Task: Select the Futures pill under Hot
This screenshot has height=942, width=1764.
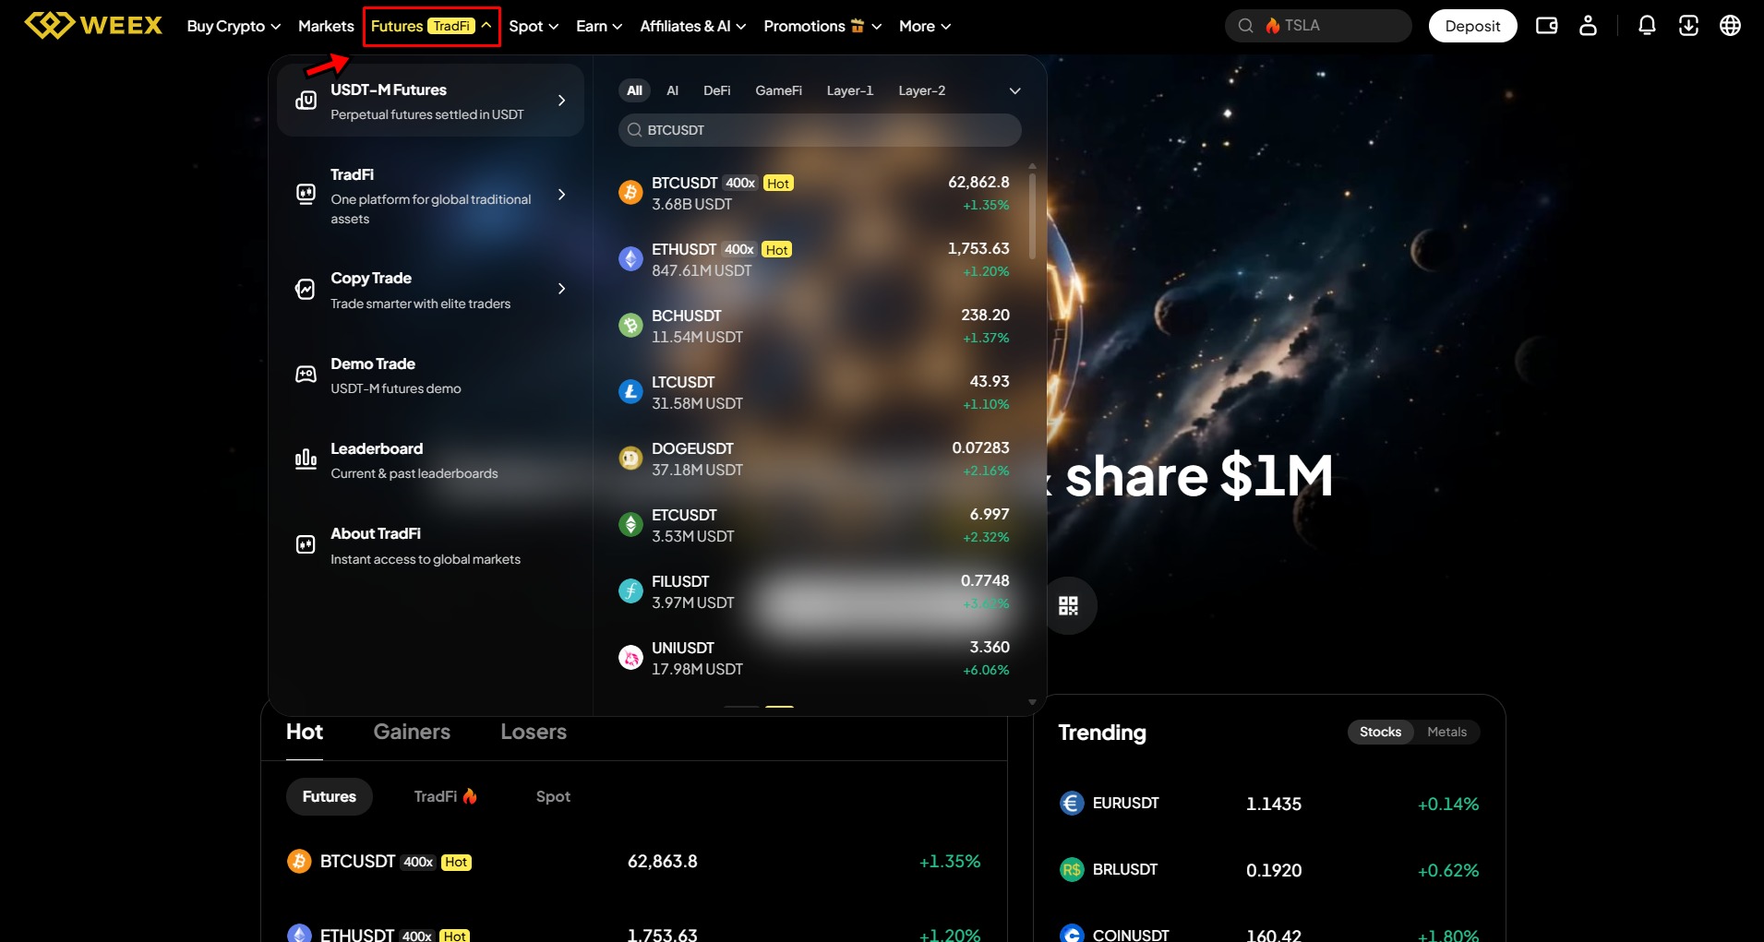Action: pyautogui.click(x=330, y=796)
